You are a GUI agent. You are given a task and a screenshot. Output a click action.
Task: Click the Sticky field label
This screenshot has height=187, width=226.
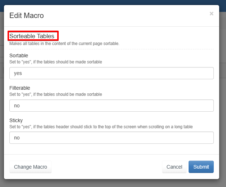pos(16,120)
